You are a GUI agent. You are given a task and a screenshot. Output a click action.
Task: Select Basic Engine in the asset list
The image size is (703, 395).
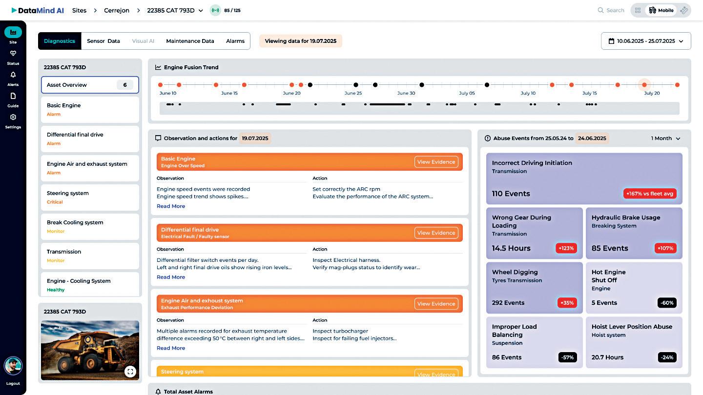[90, 109]
